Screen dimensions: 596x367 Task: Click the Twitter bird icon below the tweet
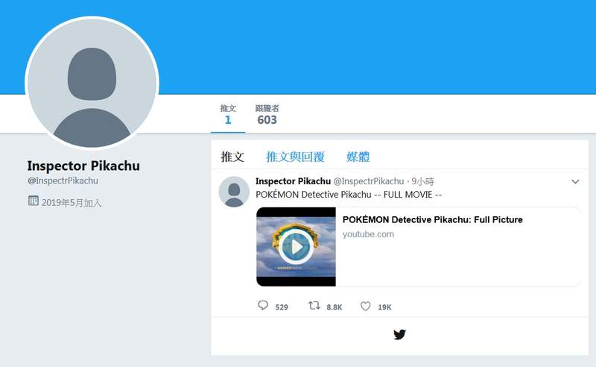click(x=399, y=335)
